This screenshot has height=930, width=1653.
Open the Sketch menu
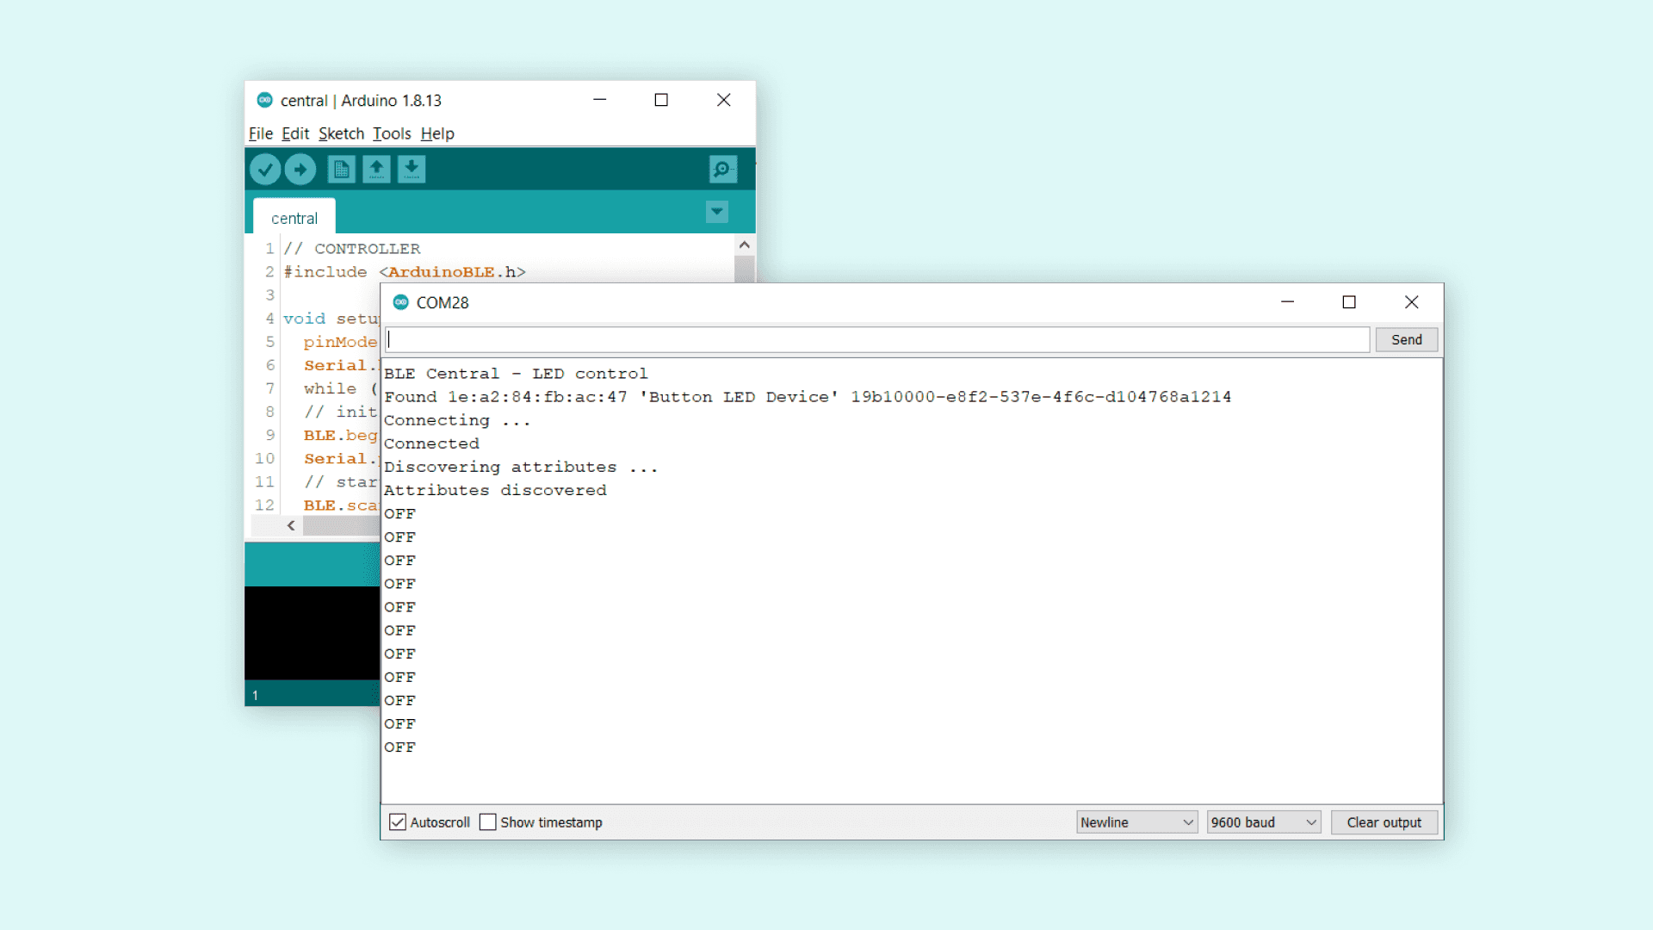click(341, 133)
